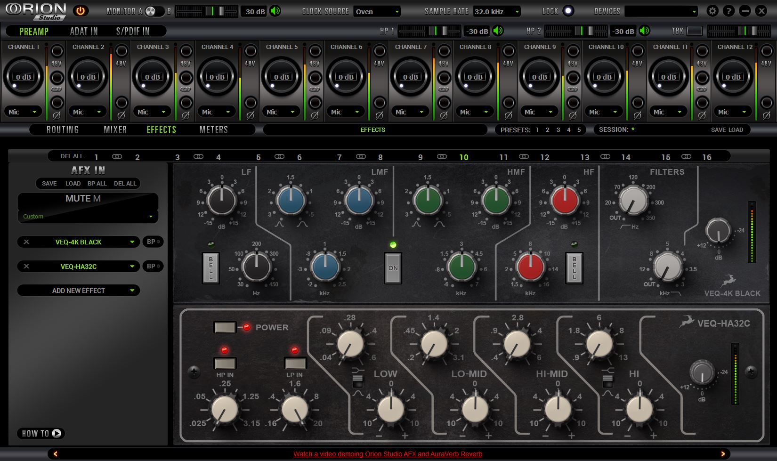Image resolution: width=777 pixels, height=461 pixels.
Task: Click the help question mark icon
Action: 727,10
